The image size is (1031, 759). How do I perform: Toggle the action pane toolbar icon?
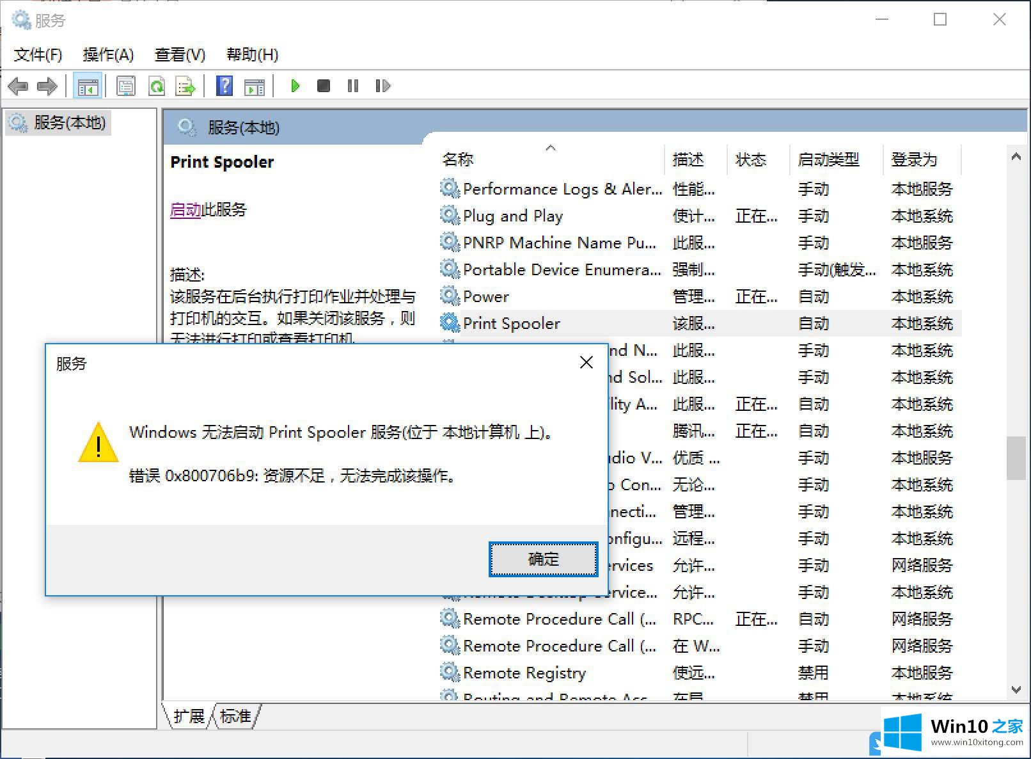click(255, 86)
